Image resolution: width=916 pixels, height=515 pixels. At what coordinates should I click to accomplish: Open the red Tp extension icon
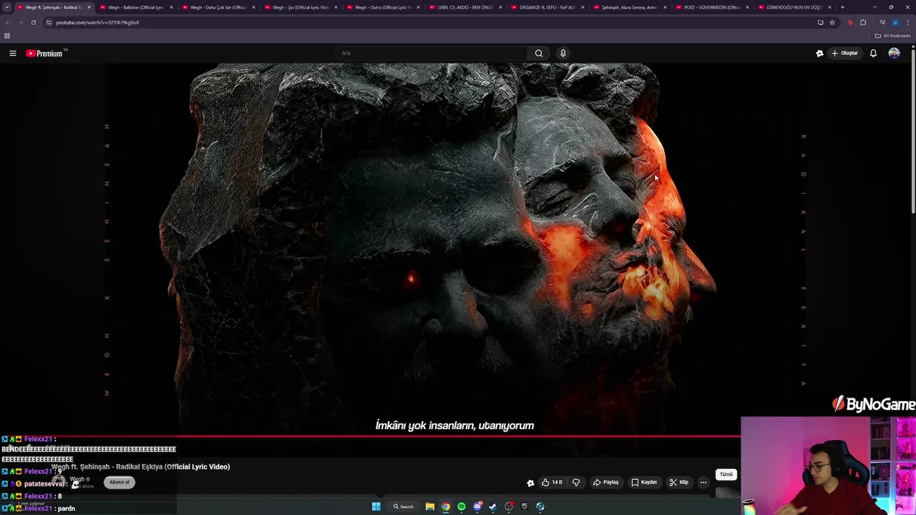click(x=850, y=22)
